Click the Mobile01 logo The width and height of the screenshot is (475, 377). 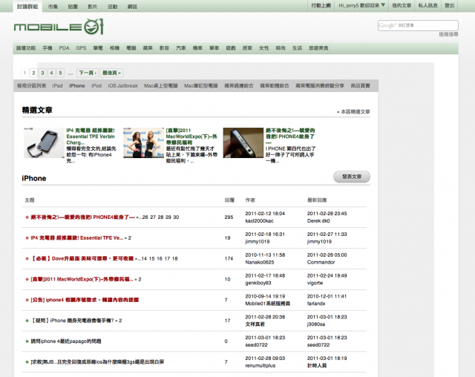pos(59,27)
